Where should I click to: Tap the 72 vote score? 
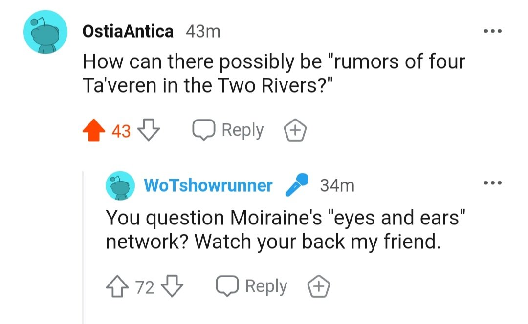pos(145,287)
